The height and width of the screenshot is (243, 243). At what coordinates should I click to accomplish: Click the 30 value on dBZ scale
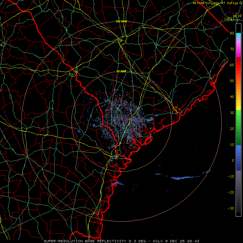(232, 113)
